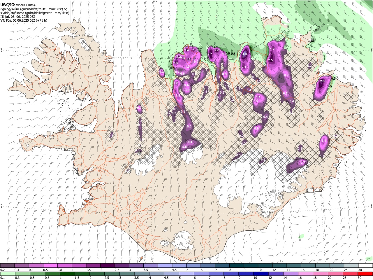Select the 1.5 magenta snow legend swatch
This screenshot has width=373, height=280.
coord(93,266)
